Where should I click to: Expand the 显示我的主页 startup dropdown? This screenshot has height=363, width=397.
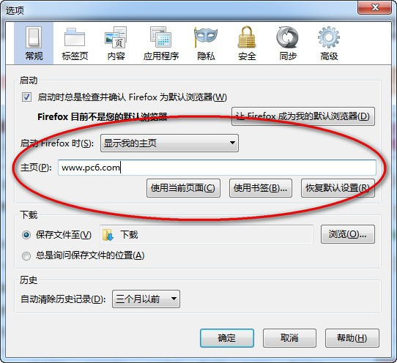[x=169, y=143]
